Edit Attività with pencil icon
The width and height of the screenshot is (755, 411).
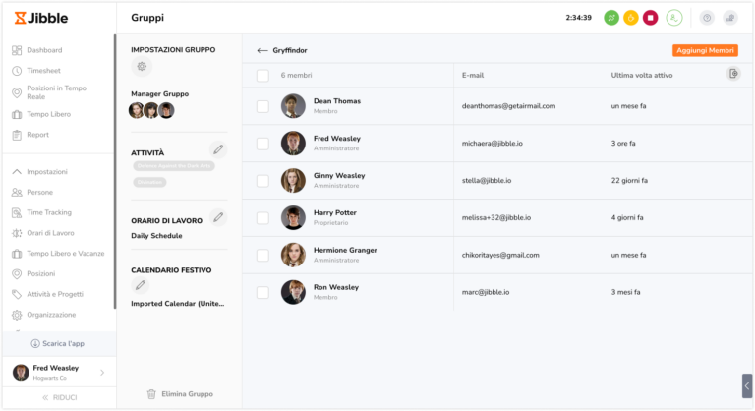tap(218, 149)
